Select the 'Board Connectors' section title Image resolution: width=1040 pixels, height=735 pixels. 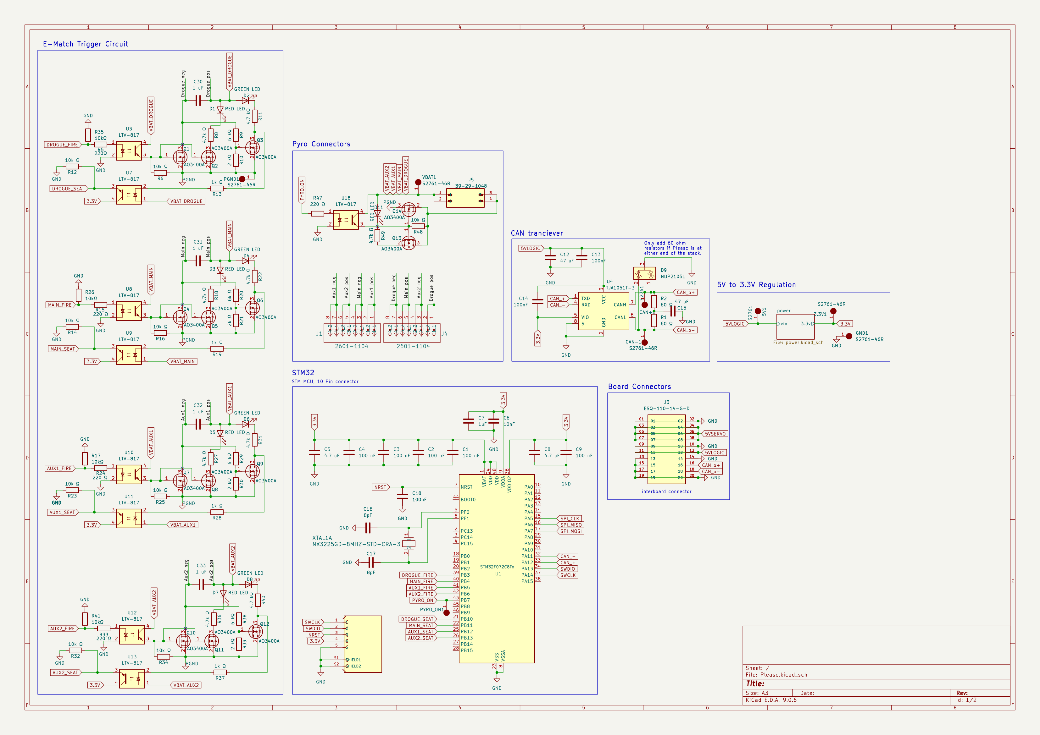click(x=640, y=387)
